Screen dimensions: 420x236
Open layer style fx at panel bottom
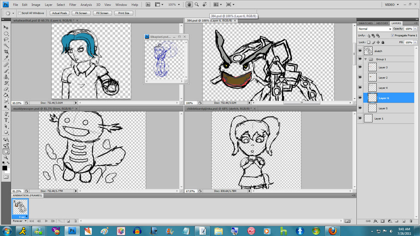click(375, 221)
